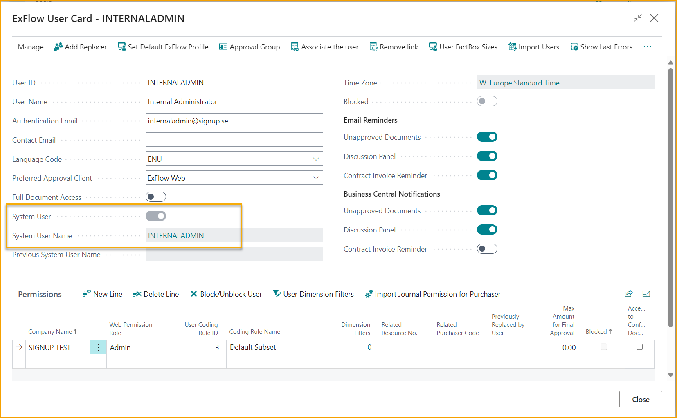The image size is (677, 418).
Task: Open the Preferred Approval Client dropdown
Action: click(316, 178)
